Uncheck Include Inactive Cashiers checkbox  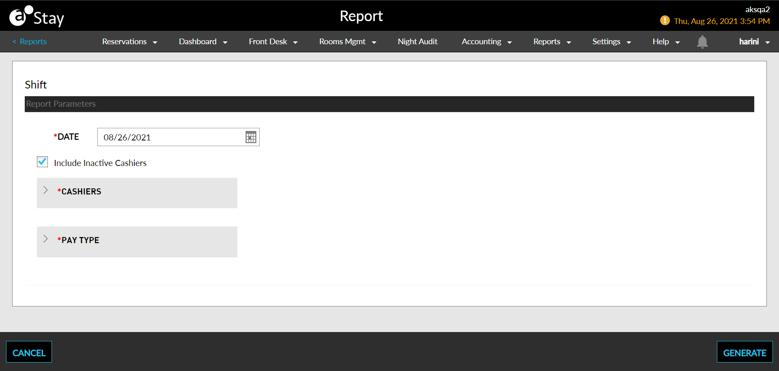pos(43,162)
